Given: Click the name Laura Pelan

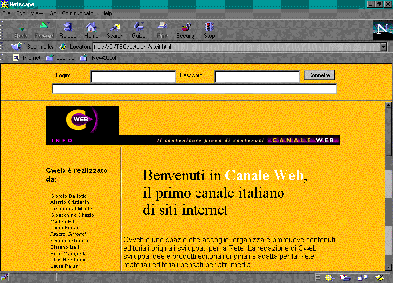Looking at the screenshot, I should [x=64, y=266].
